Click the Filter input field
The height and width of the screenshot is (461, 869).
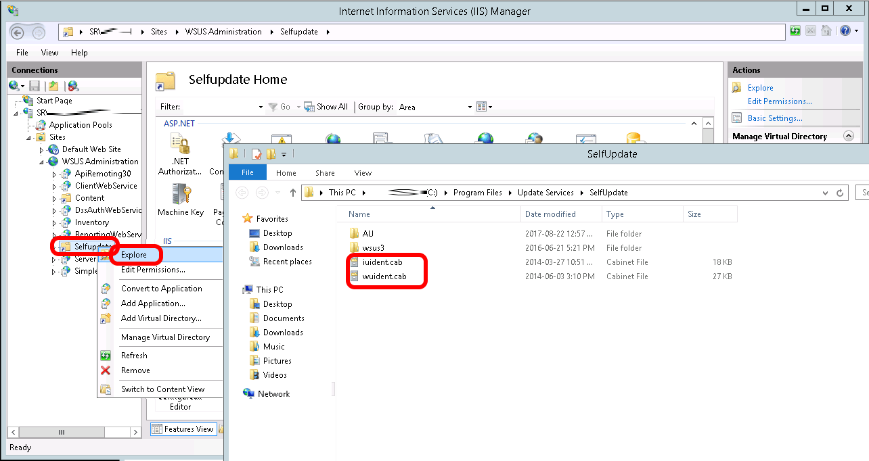click(220, 107)
